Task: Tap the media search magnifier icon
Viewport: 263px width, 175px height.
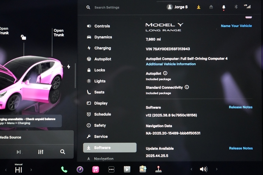Action: 62,152
